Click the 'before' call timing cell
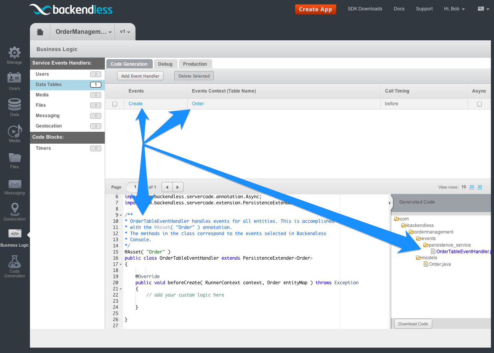494x353 pixels. 424,104
